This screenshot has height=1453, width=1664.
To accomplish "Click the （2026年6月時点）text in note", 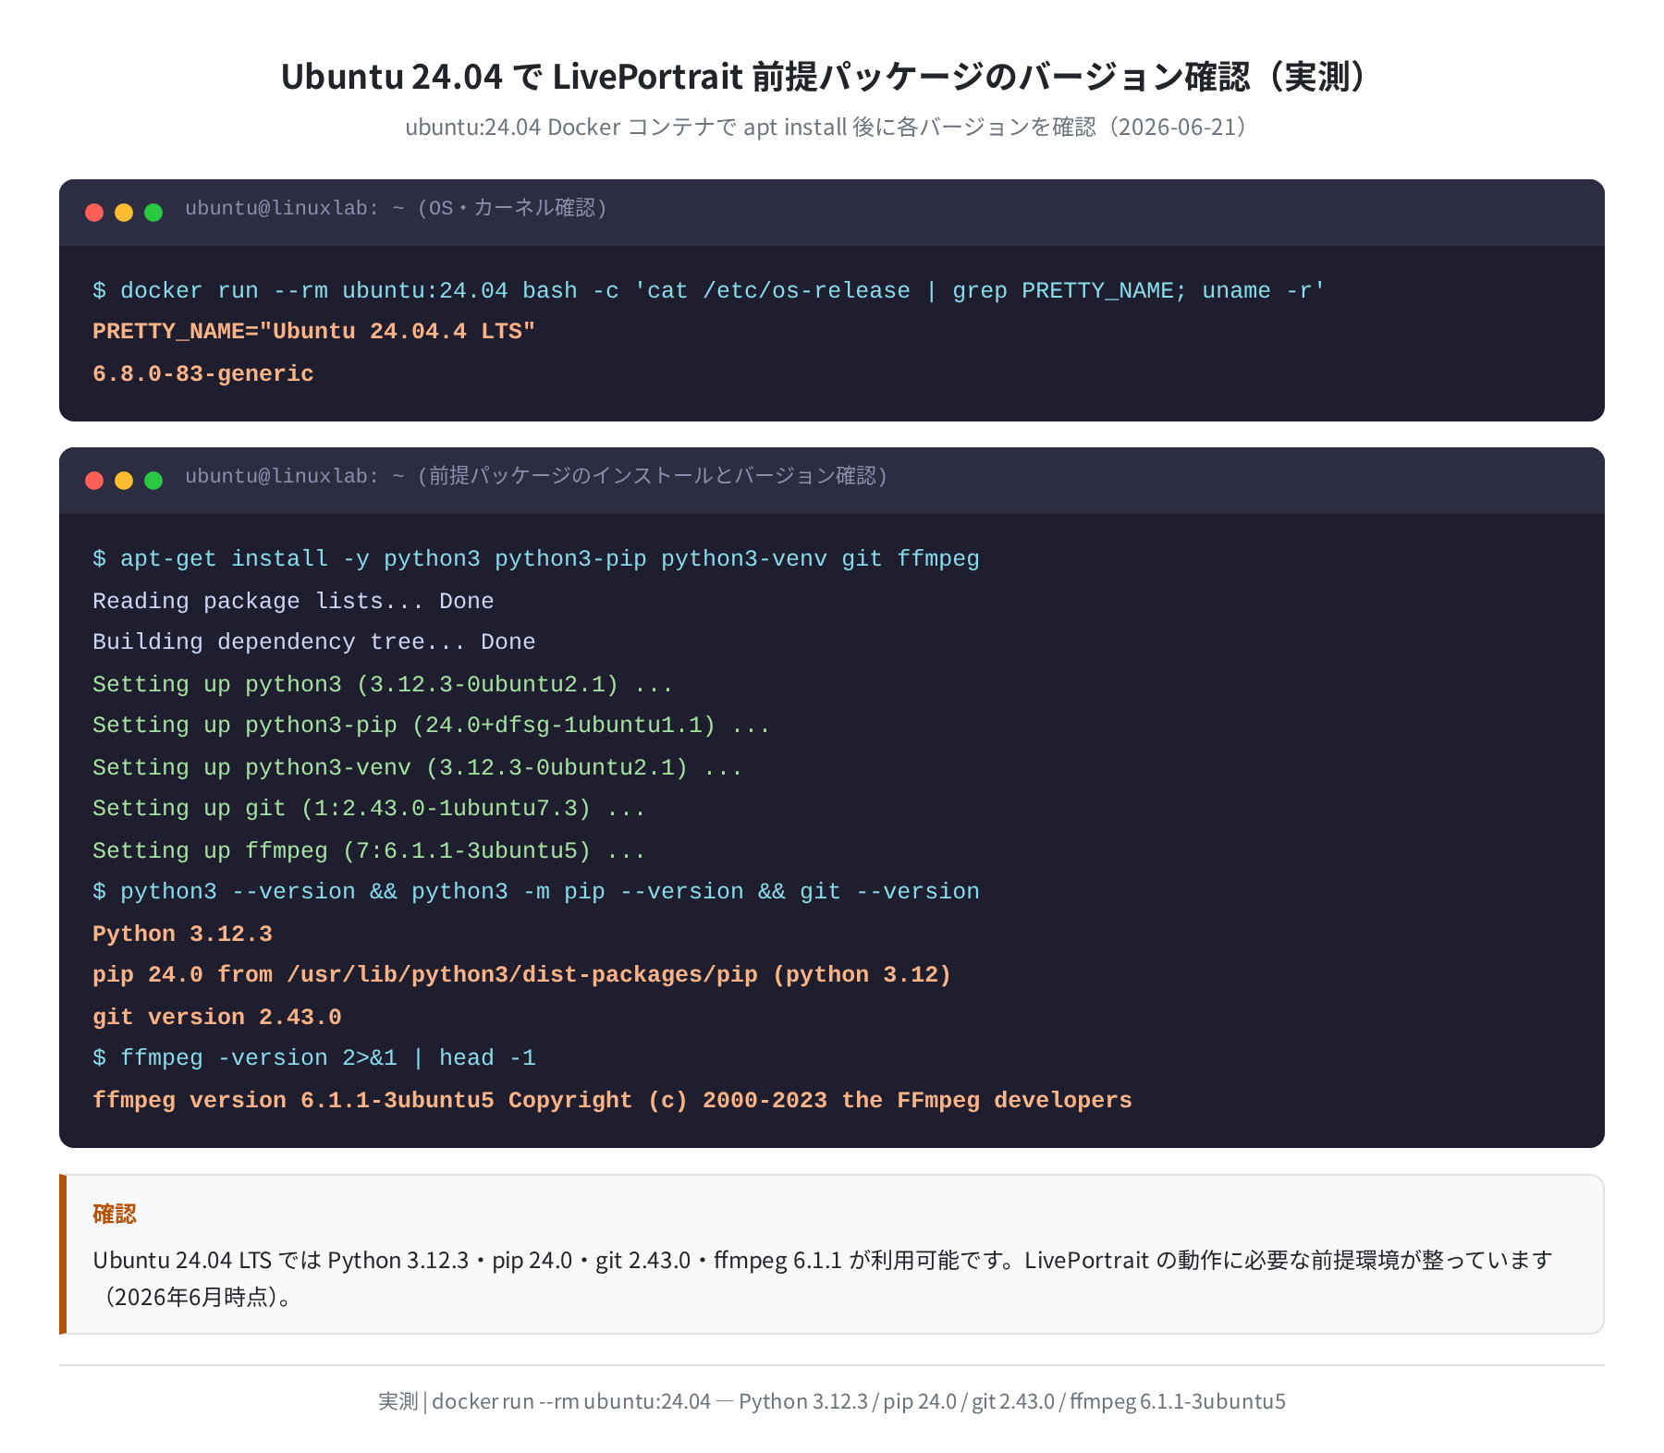I will pos(192,1297).
